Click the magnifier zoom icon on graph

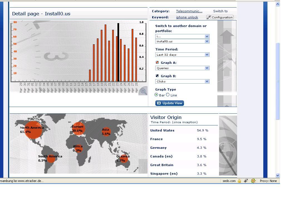pyautogui.click(x=143, y=91)
